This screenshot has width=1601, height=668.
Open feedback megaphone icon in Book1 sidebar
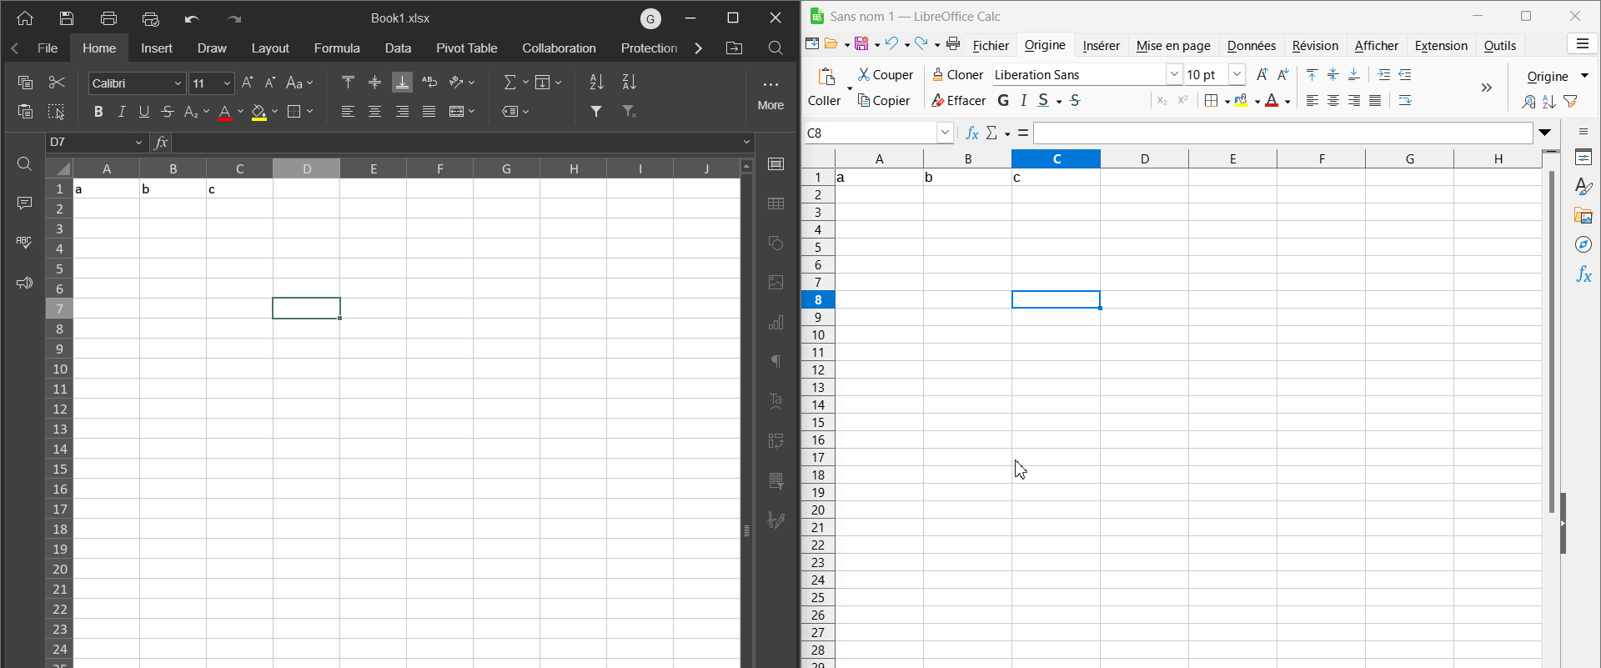click(x=24, y=283)
